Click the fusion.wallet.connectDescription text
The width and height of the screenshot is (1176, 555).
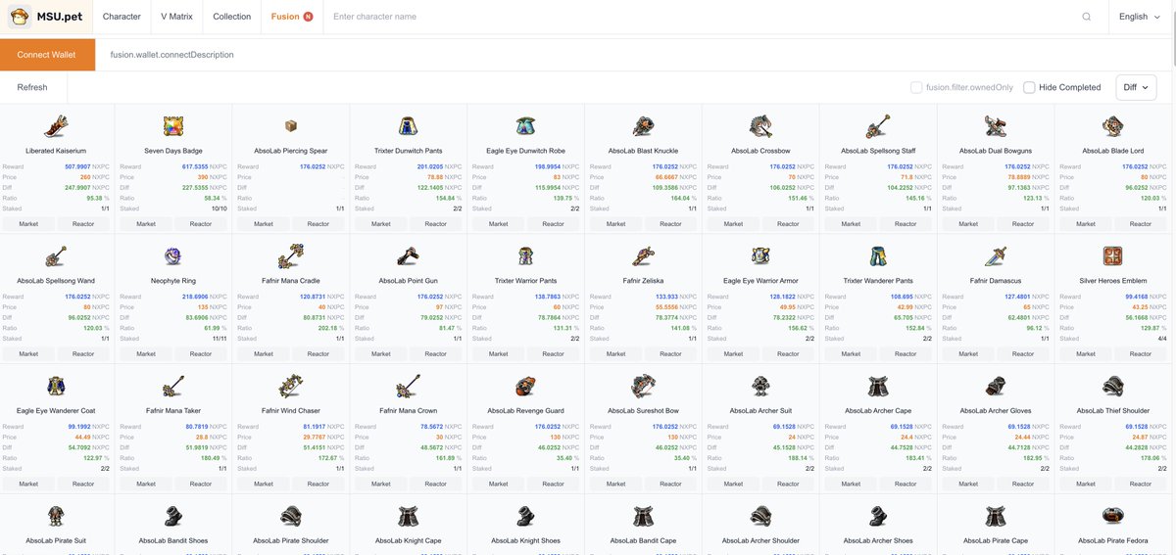click(171, 55)
